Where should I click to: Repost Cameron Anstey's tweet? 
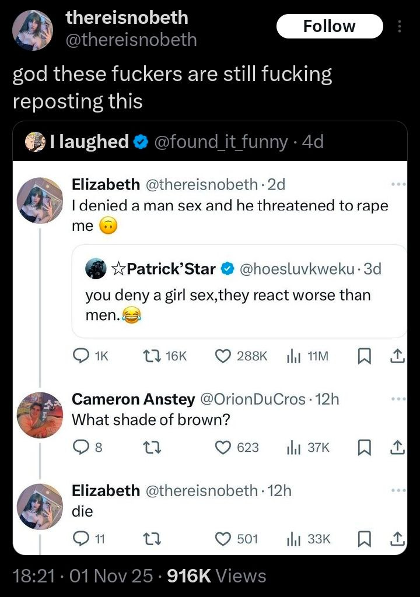(x=149, y=448)
